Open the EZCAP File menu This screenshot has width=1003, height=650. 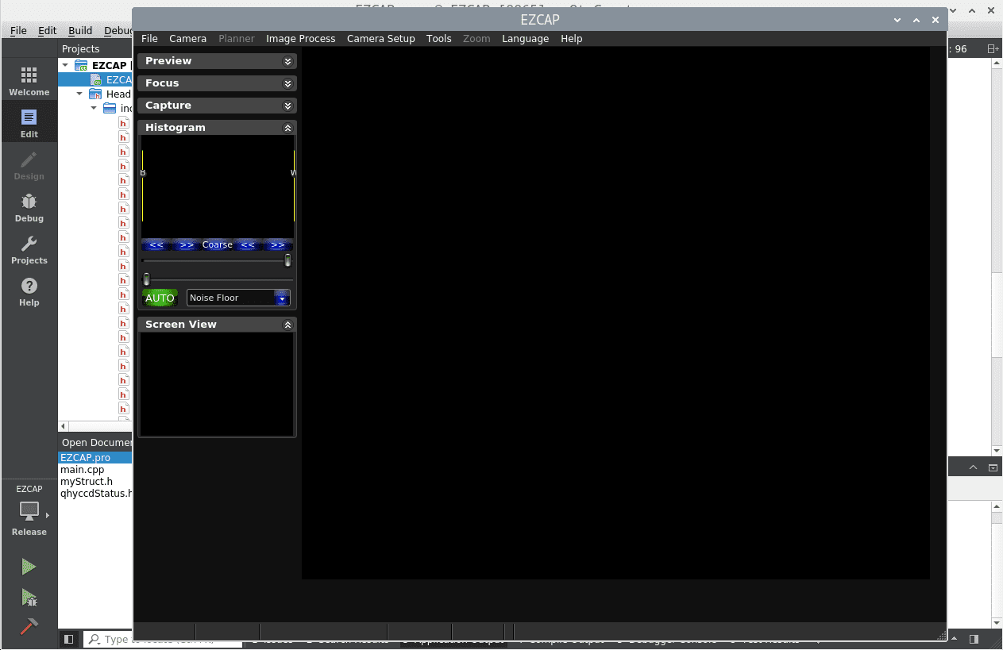pyautogui.click(x=149, y=38)
